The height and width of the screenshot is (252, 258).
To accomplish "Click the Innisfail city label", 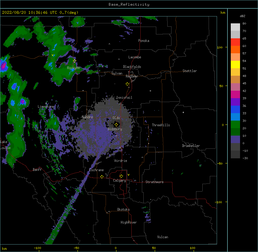I will coord(124,98).
